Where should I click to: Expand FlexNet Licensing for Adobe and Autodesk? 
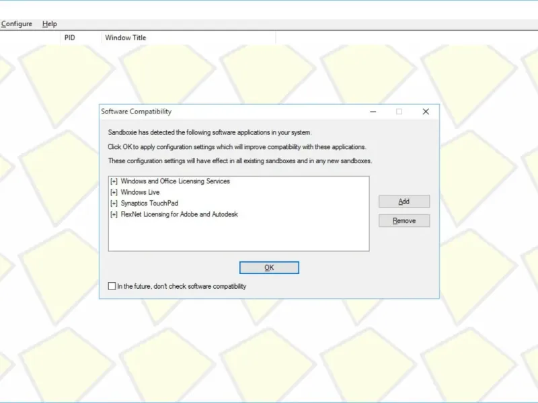click(114, 214)
